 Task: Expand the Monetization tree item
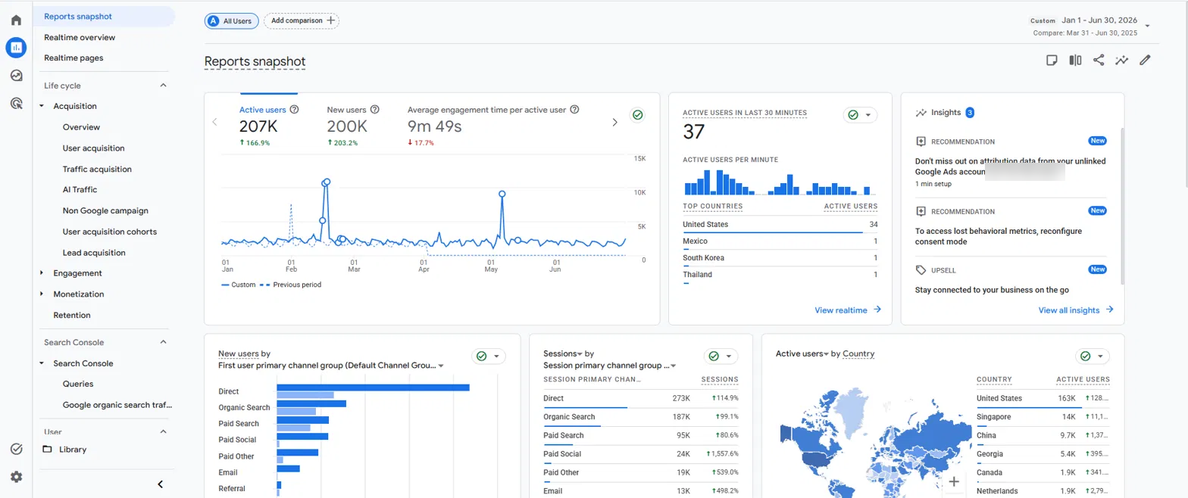pos(42,294)
